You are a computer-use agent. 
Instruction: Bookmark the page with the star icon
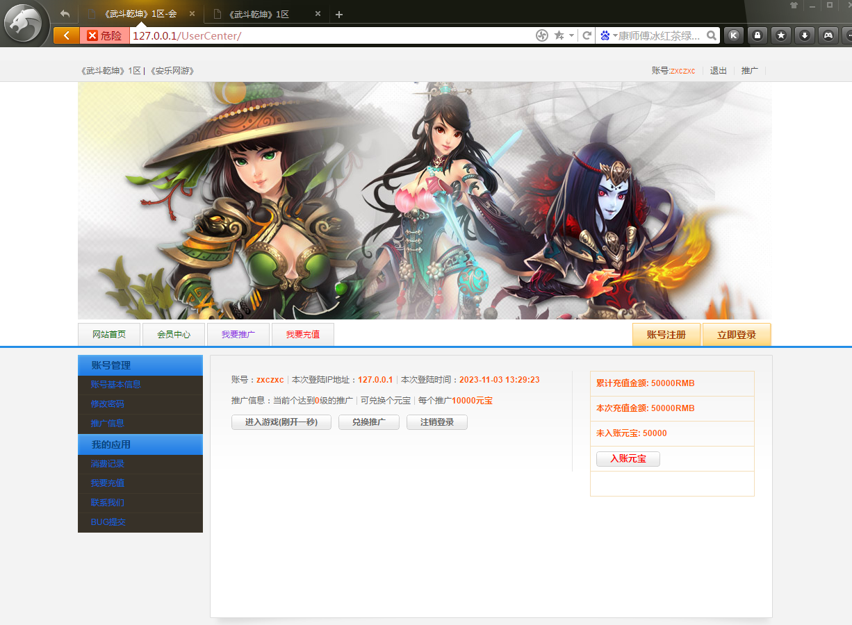[x=559, y=35]
